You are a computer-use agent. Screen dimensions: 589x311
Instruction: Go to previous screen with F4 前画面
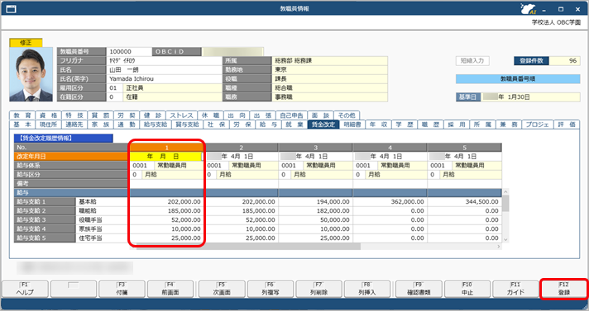tap(170, 289)
